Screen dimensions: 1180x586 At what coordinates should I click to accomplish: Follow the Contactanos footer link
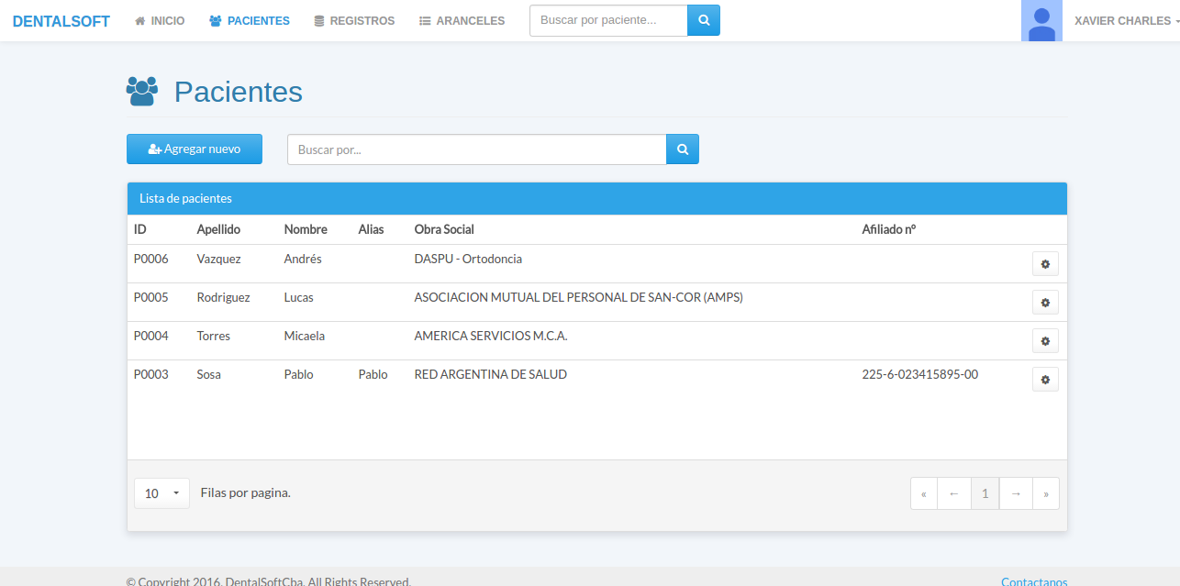coord(1034,581)
